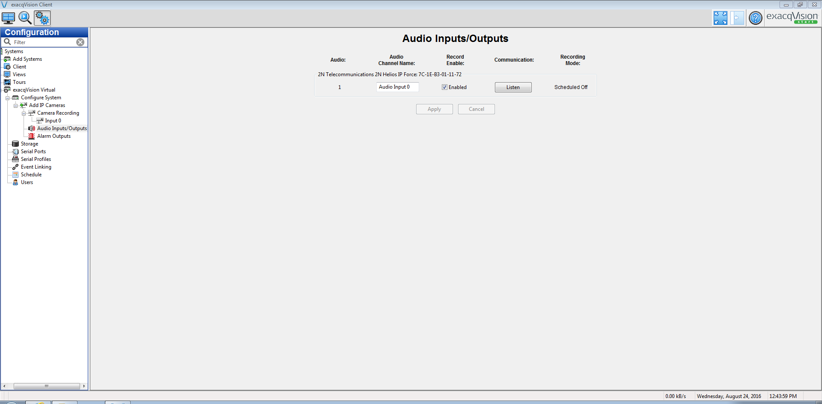
Task: Open Add Systems tree item
Action: pos(27,59)
